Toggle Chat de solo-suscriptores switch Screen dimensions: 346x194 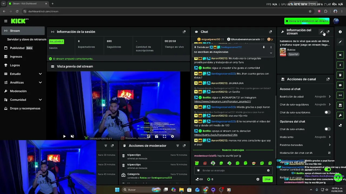click(327, 112)
